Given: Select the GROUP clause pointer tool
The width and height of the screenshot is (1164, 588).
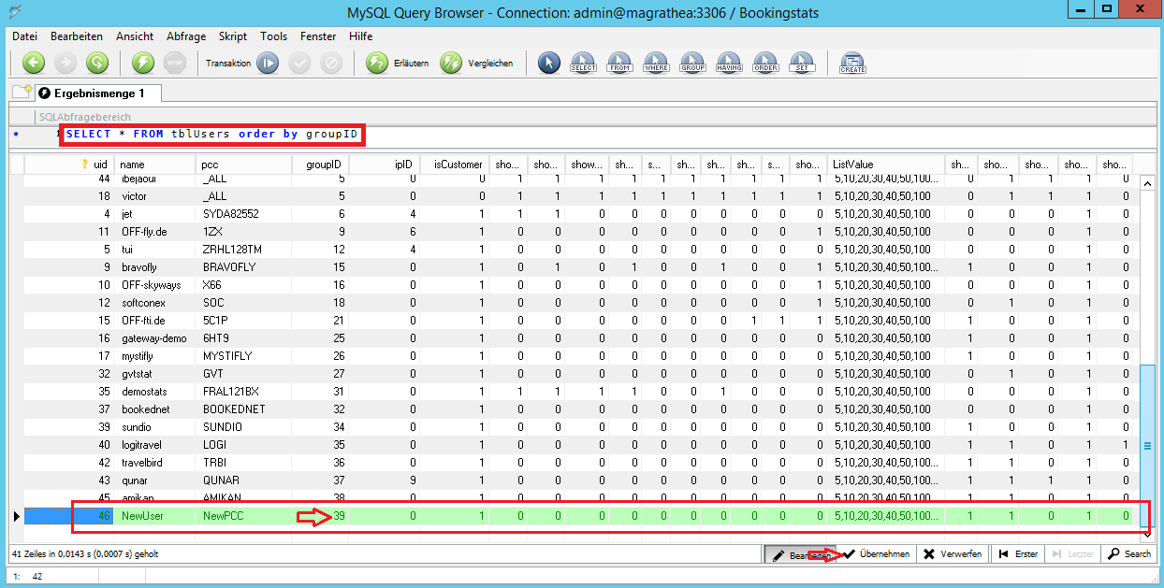Looking at the screenshot, I should point(692,63).
